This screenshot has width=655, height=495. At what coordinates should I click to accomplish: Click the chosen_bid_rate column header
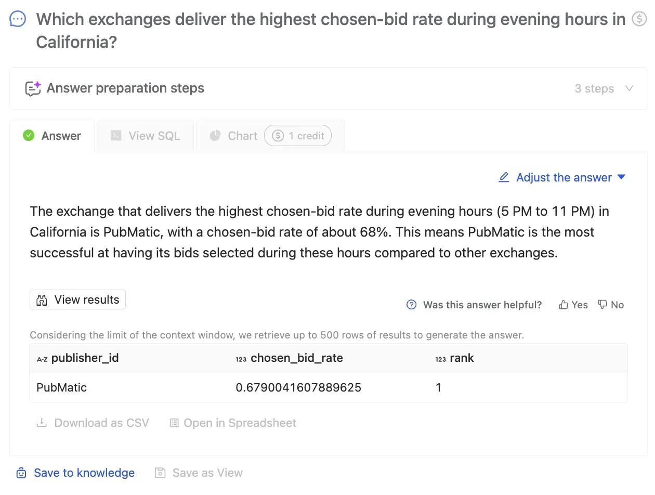point(296,358)
